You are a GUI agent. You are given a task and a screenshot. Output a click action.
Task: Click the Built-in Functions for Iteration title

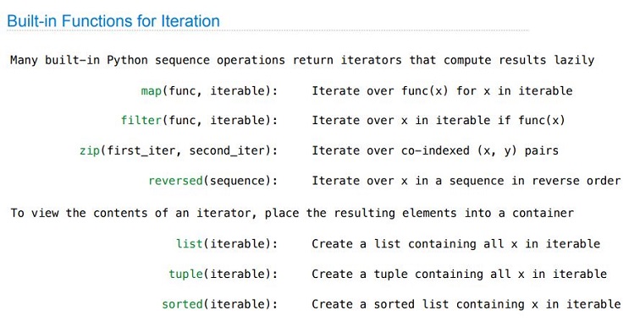pyautogui.click(x=113, y=21)
